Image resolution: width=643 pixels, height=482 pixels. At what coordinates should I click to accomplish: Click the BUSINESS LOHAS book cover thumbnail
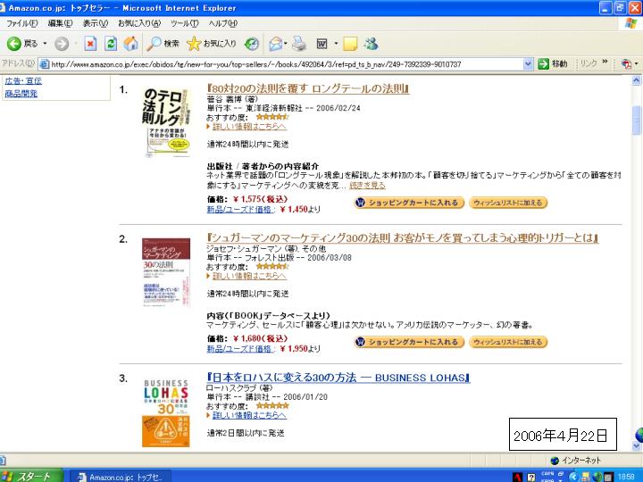[x=166, y=412]
